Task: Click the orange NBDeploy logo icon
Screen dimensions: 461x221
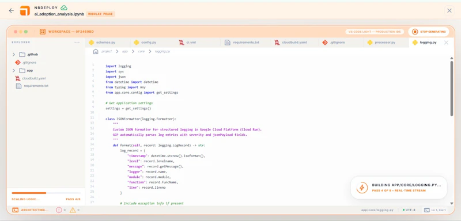Action: [25, 10]
